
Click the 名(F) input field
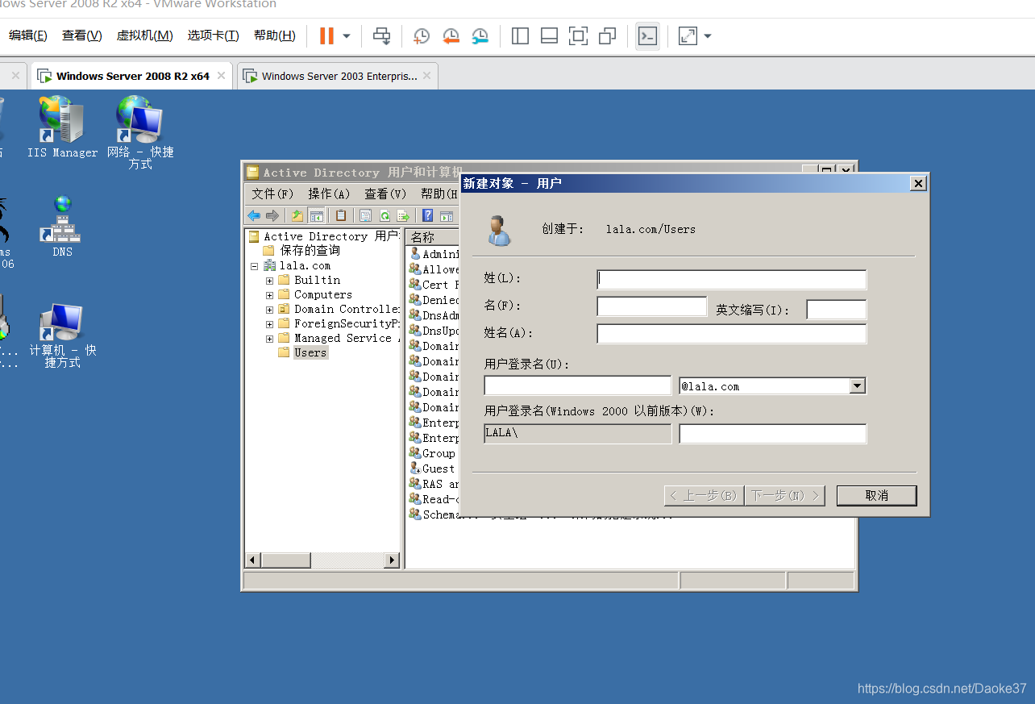pos(652,306)
